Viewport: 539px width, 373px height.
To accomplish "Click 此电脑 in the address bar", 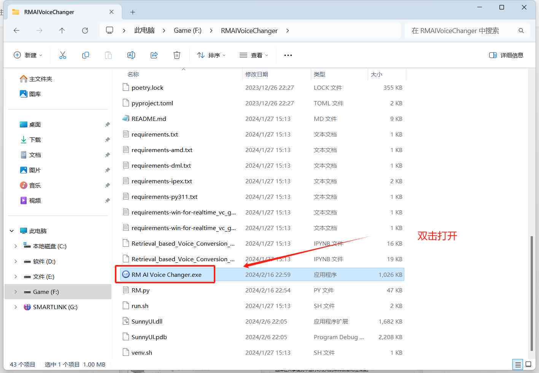I will pos(144,30).
